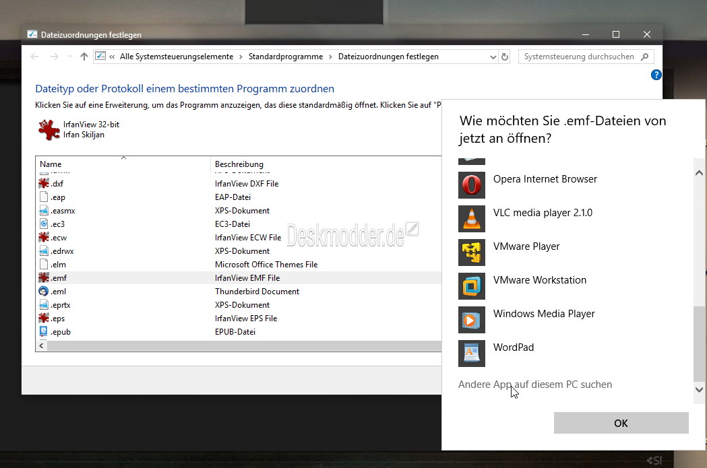Select the EC3-Datei description
The image size is (707, 468).
[x=233, y=224]
